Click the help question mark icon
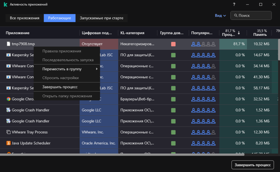Viewport: 280px width, 172px height. [234, 4]
